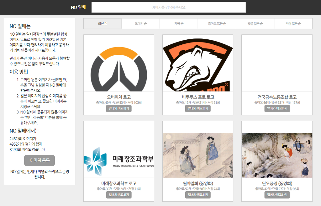The width and height of the screenshot is (321, 206).
Task: Click the 단오풍정 (동양화) title
Action: tap(277, 183)
